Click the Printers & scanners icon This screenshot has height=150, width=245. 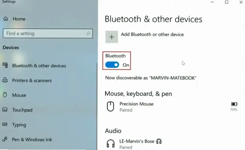[x=5, y=80]
